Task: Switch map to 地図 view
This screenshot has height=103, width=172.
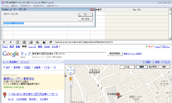Action: coord(142,67)
